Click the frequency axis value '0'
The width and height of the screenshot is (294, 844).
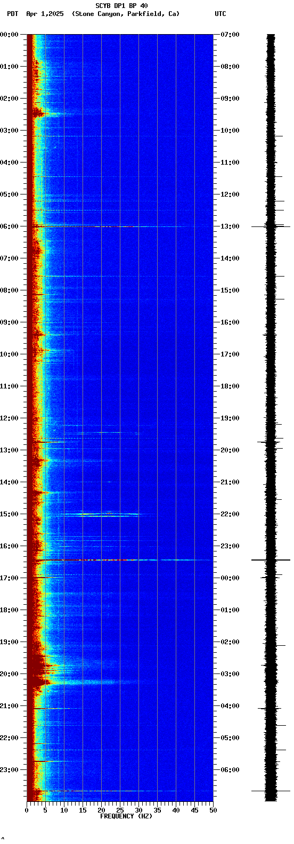[x=27, y=810]
